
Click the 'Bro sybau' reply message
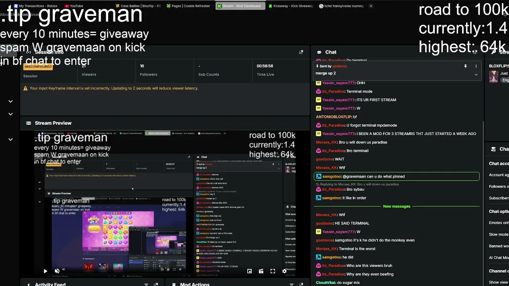tap(355, 189)
